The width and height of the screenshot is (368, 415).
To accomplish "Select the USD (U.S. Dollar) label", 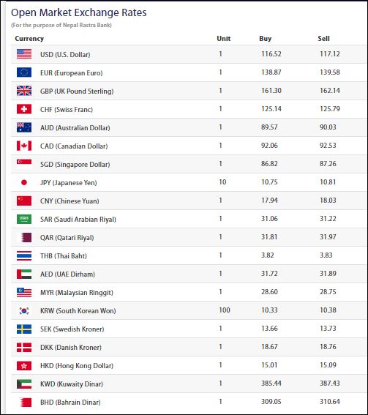I will coord(65,54).
